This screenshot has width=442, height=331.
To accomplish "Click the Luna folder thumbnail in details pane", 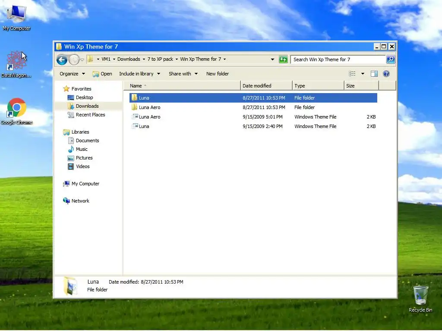I will click(70, 286).
